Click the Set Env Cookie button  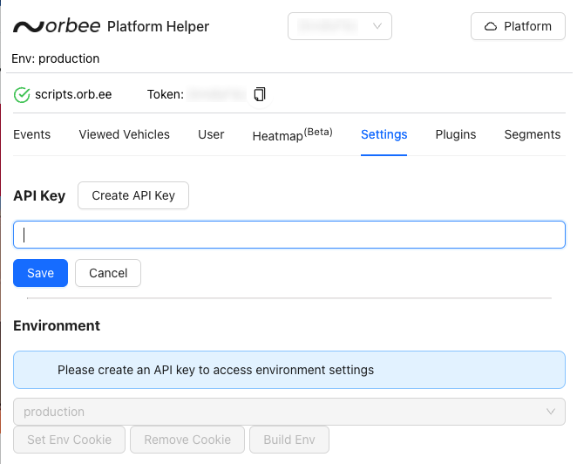pyautogui.click(x=69, y=440)
